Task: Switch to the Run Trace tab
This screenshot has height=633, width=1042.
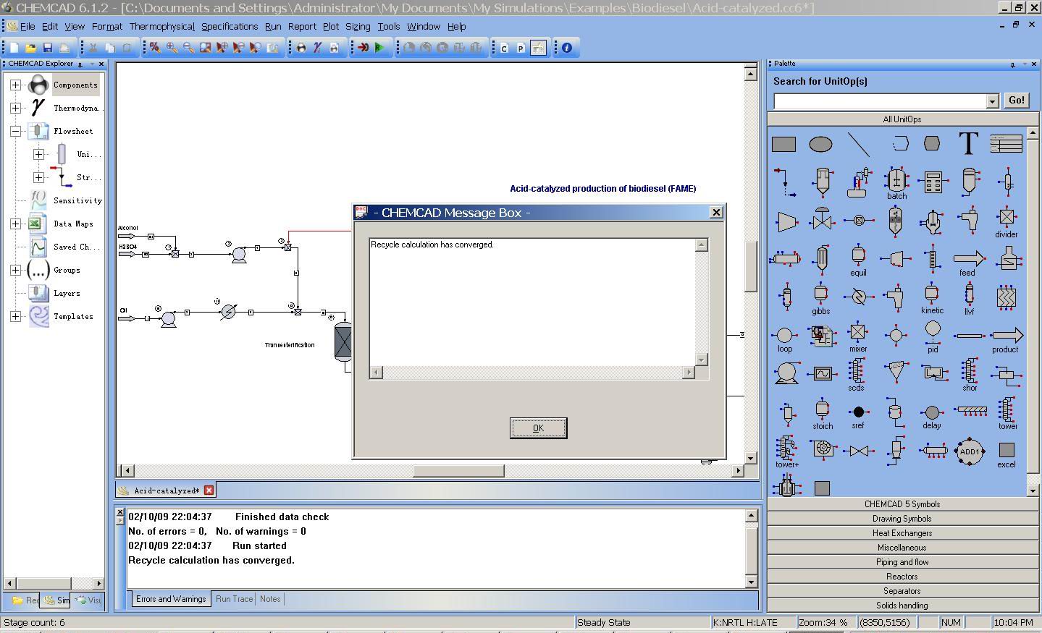Action: (234, 599)
